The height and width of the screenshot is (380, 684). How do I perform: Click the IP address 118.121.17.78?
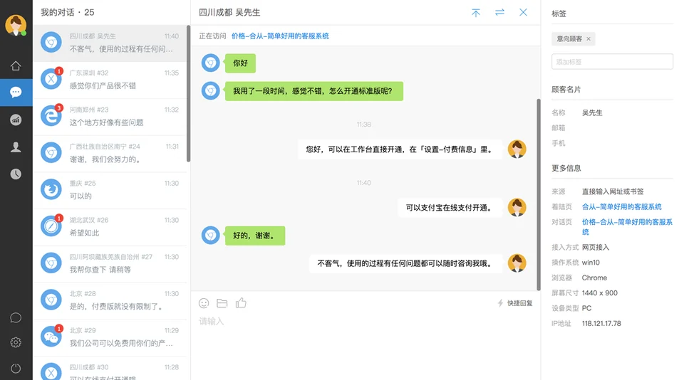pyautogui.click(x=601, y=323)
